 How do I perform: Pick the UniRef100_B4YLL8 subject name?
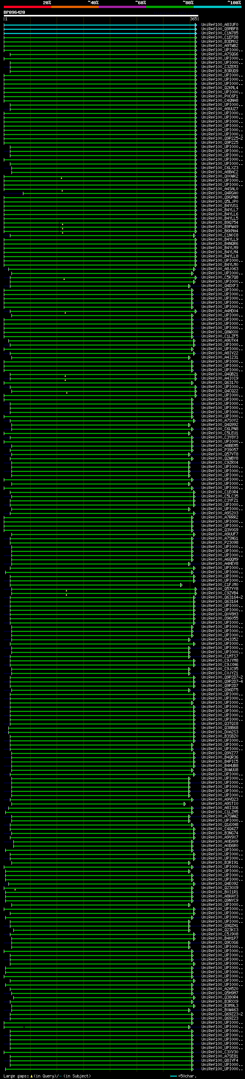[x=220, y=256]
